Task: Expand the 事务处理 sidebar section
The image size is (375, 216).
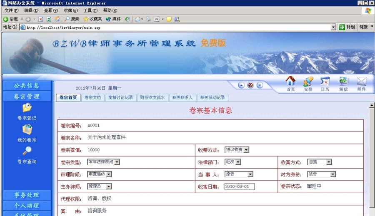Action: [27, 195]
